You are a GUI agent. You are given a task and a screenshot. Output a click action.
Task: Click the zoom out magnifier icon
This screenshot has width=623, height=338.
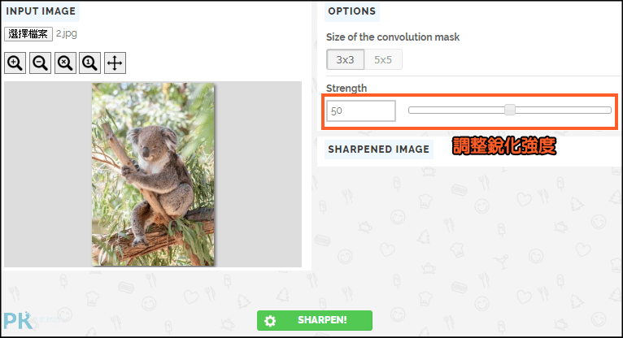pyautogui.click(x=40, y=63)
